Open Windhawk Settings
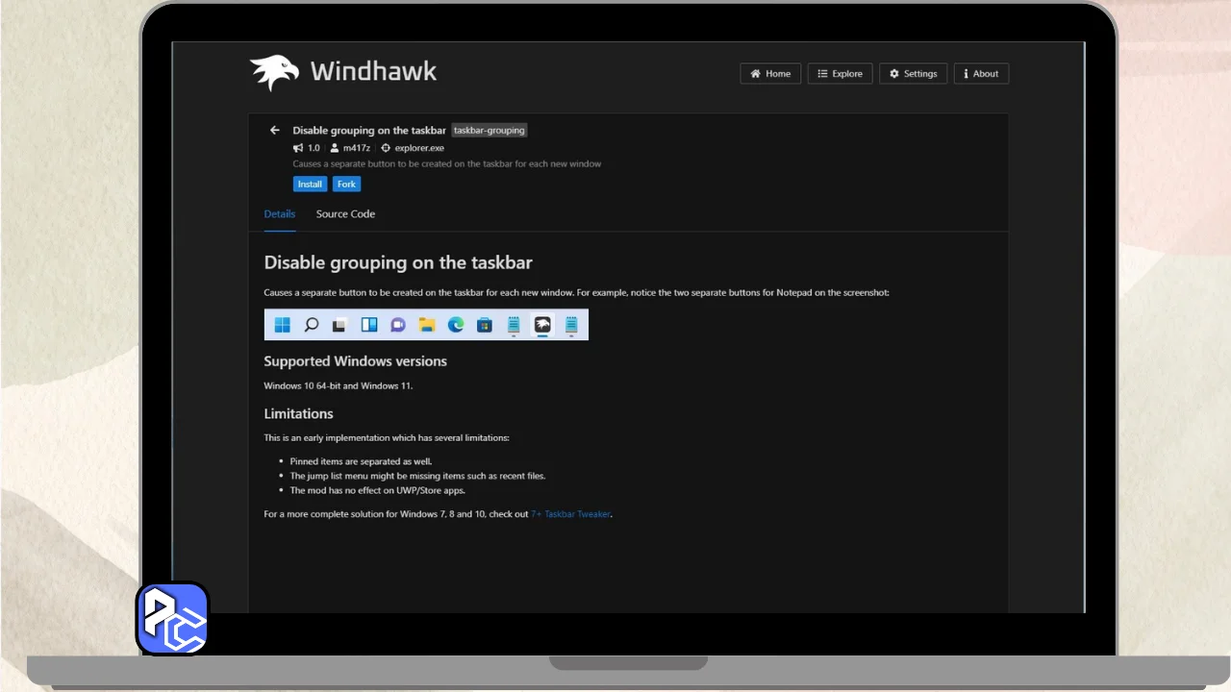The height and width of the screenshot is (692, 1231). [913, 73]
